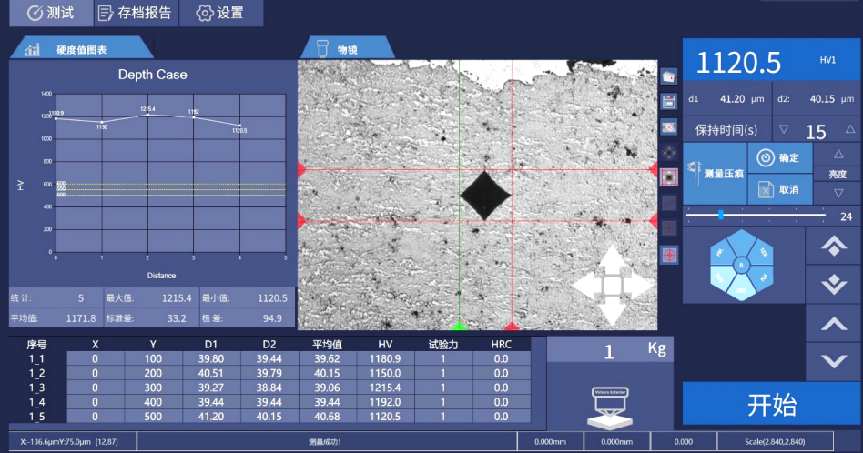Open the 测试 tab

51,13
